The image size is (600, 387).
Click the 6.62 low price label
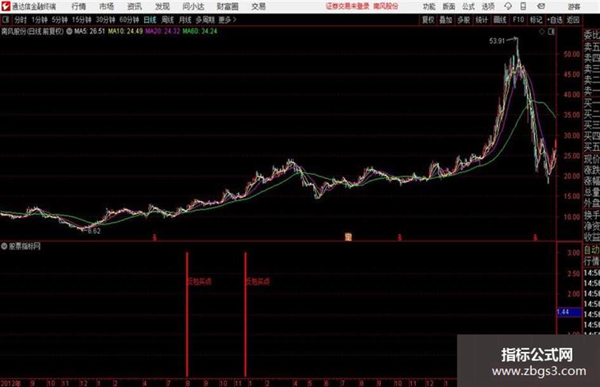[x=94, y=231]
